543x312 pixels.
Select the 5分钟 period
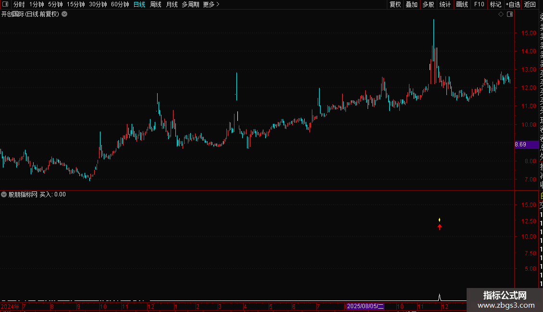point(55,4)
